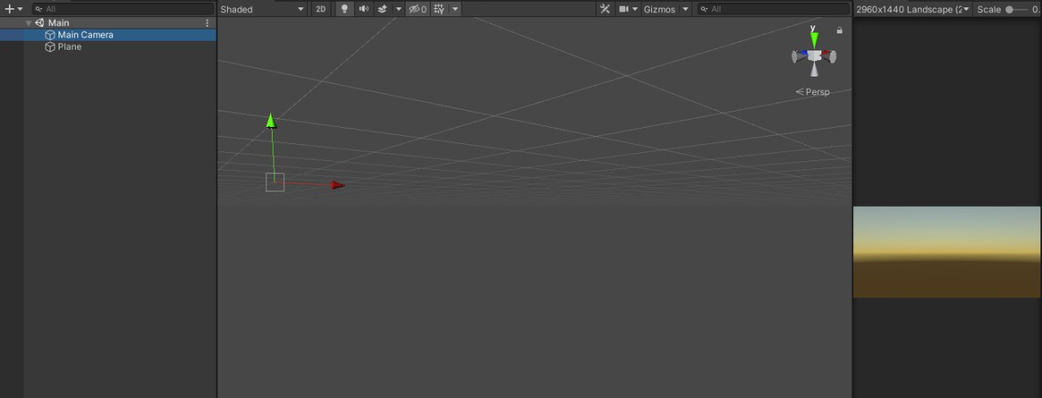The width and height of the screenshot is (1042, 398).
Task: Open the scene effects dropdown arrow
Action: pyautogui.click(x=398, y=9)
